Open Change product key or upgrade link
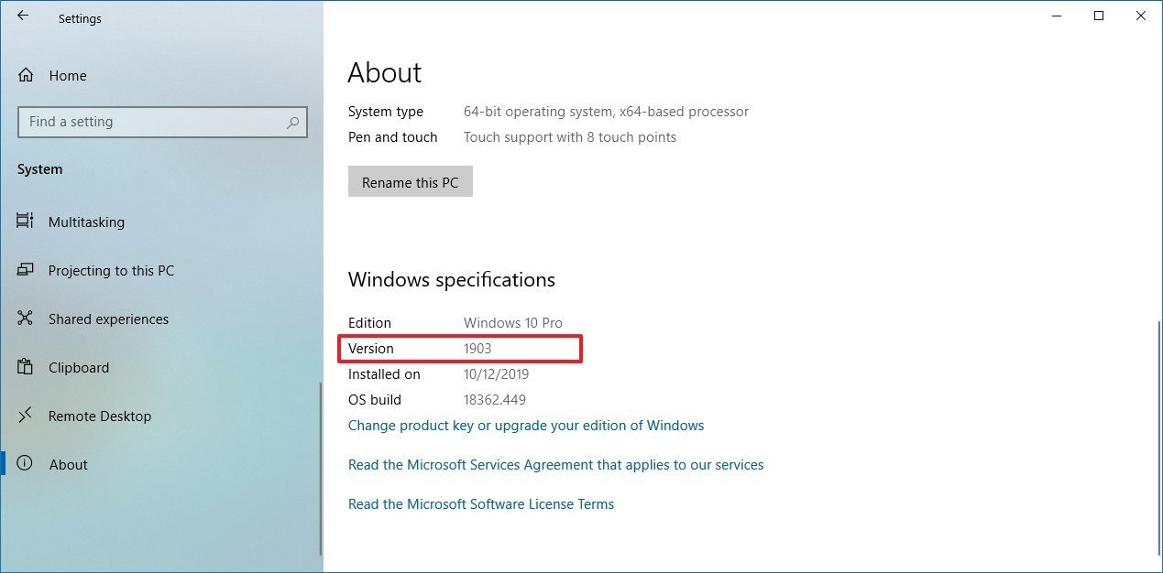Viewport: 1163px width, 573px height. [526, 425]
